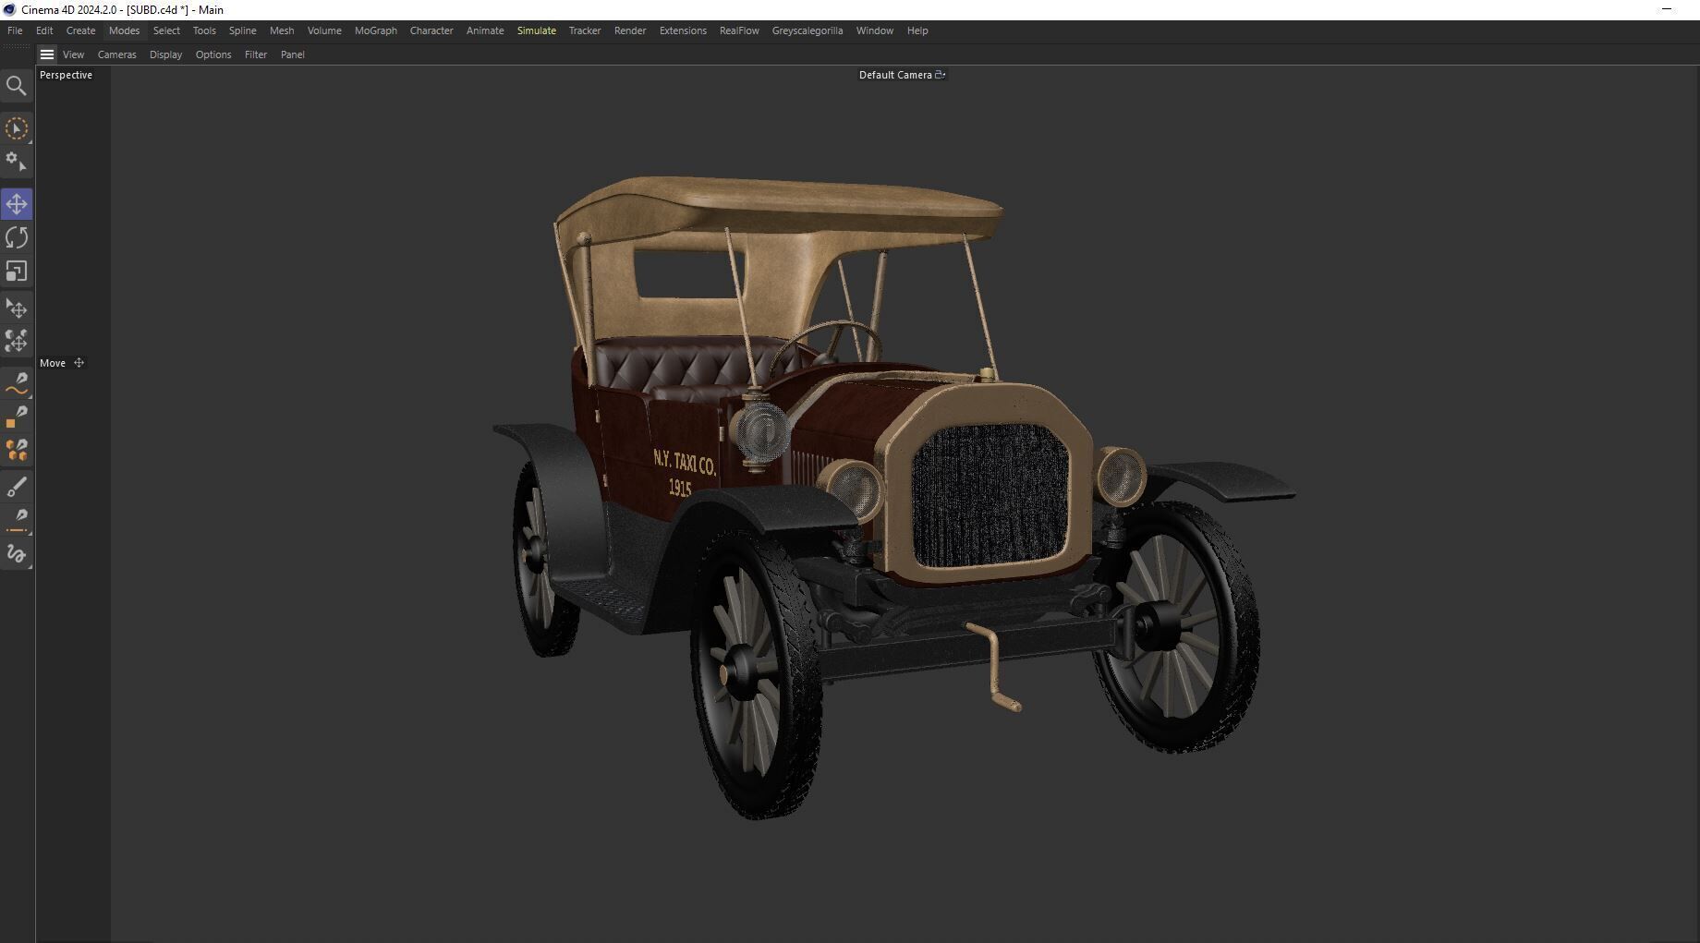The height and width of the screenshot is (943, 1700).
Task: Open the Select menu
Action: [x=166, y=30]
